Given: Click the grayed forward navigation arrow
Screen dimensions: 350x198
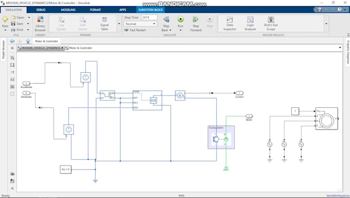Looking at the screenshot, I should point(20,41).
